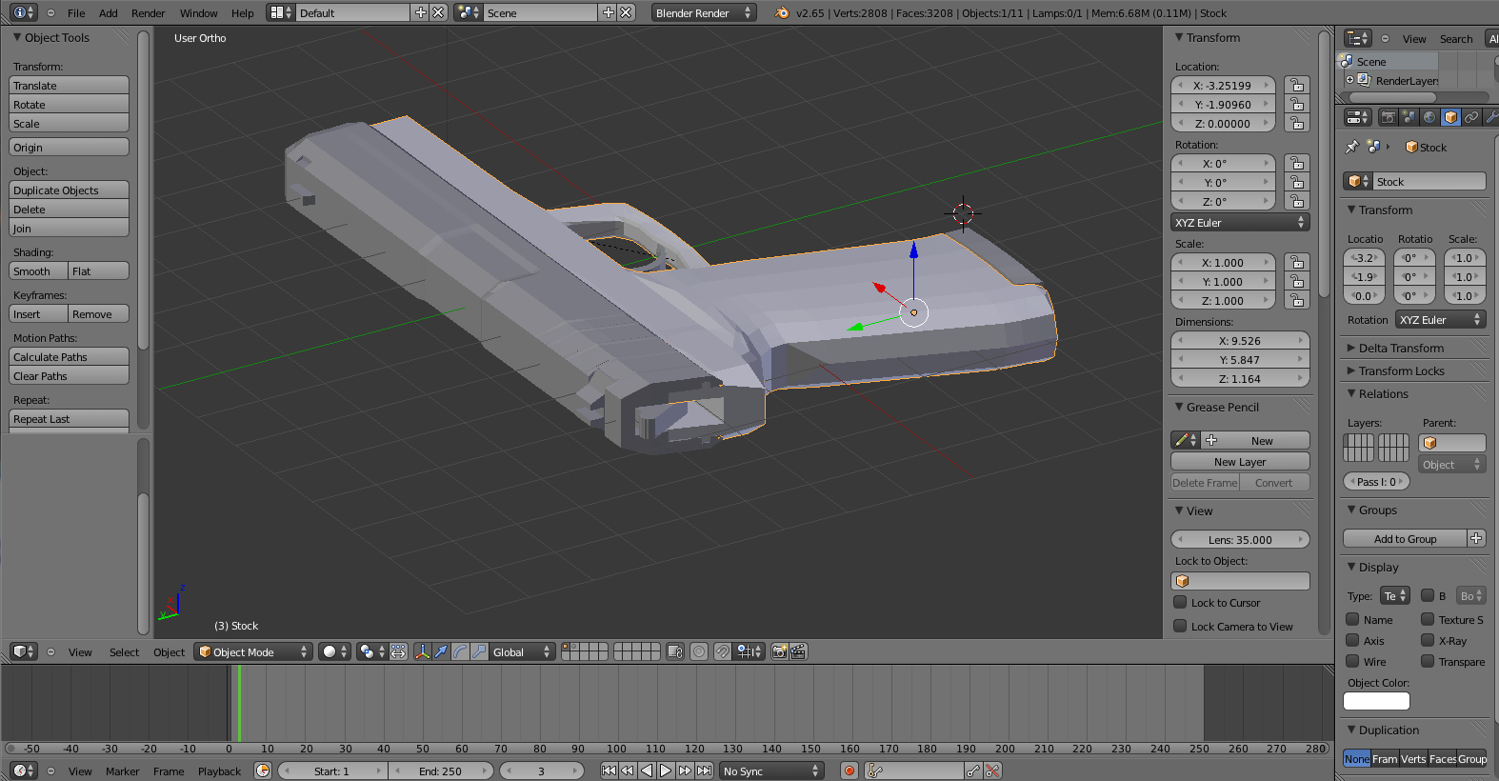The height and width of the screenshot is (781, 1499).
Task: Click the add new screen layout plus icon
Action: pos(421,12)
